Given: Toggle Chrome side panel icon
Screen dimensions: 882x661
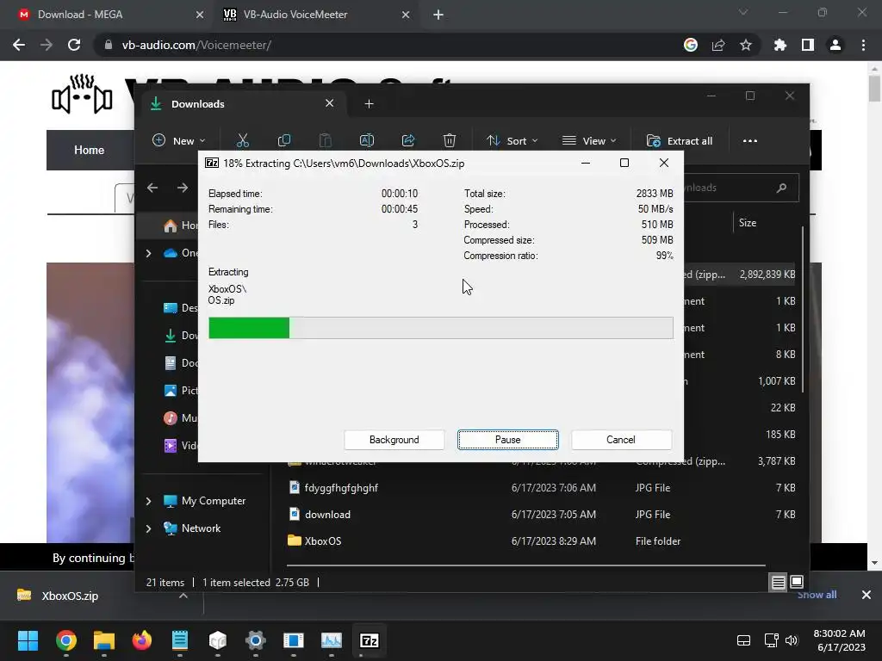Looking at the screenshot, I should point(808,45).
